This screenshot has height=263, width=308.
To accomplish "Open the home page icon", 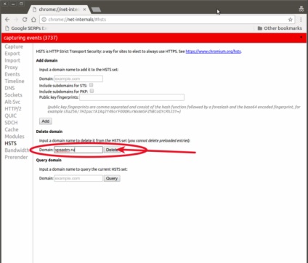I will 33,20.
